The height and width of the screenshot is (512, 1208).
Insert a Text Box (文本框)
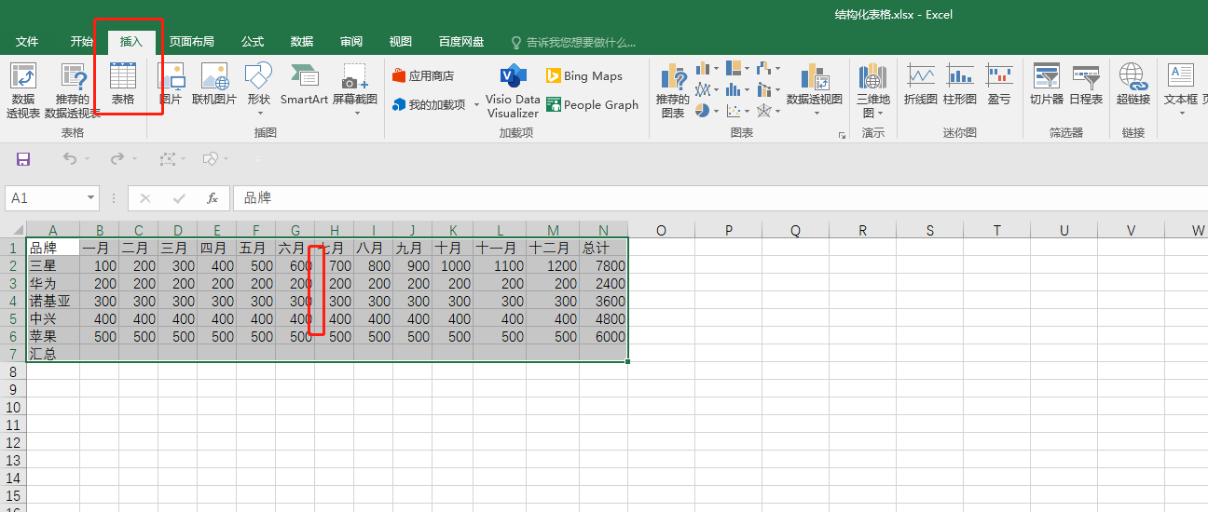(x=1181, y=90)
